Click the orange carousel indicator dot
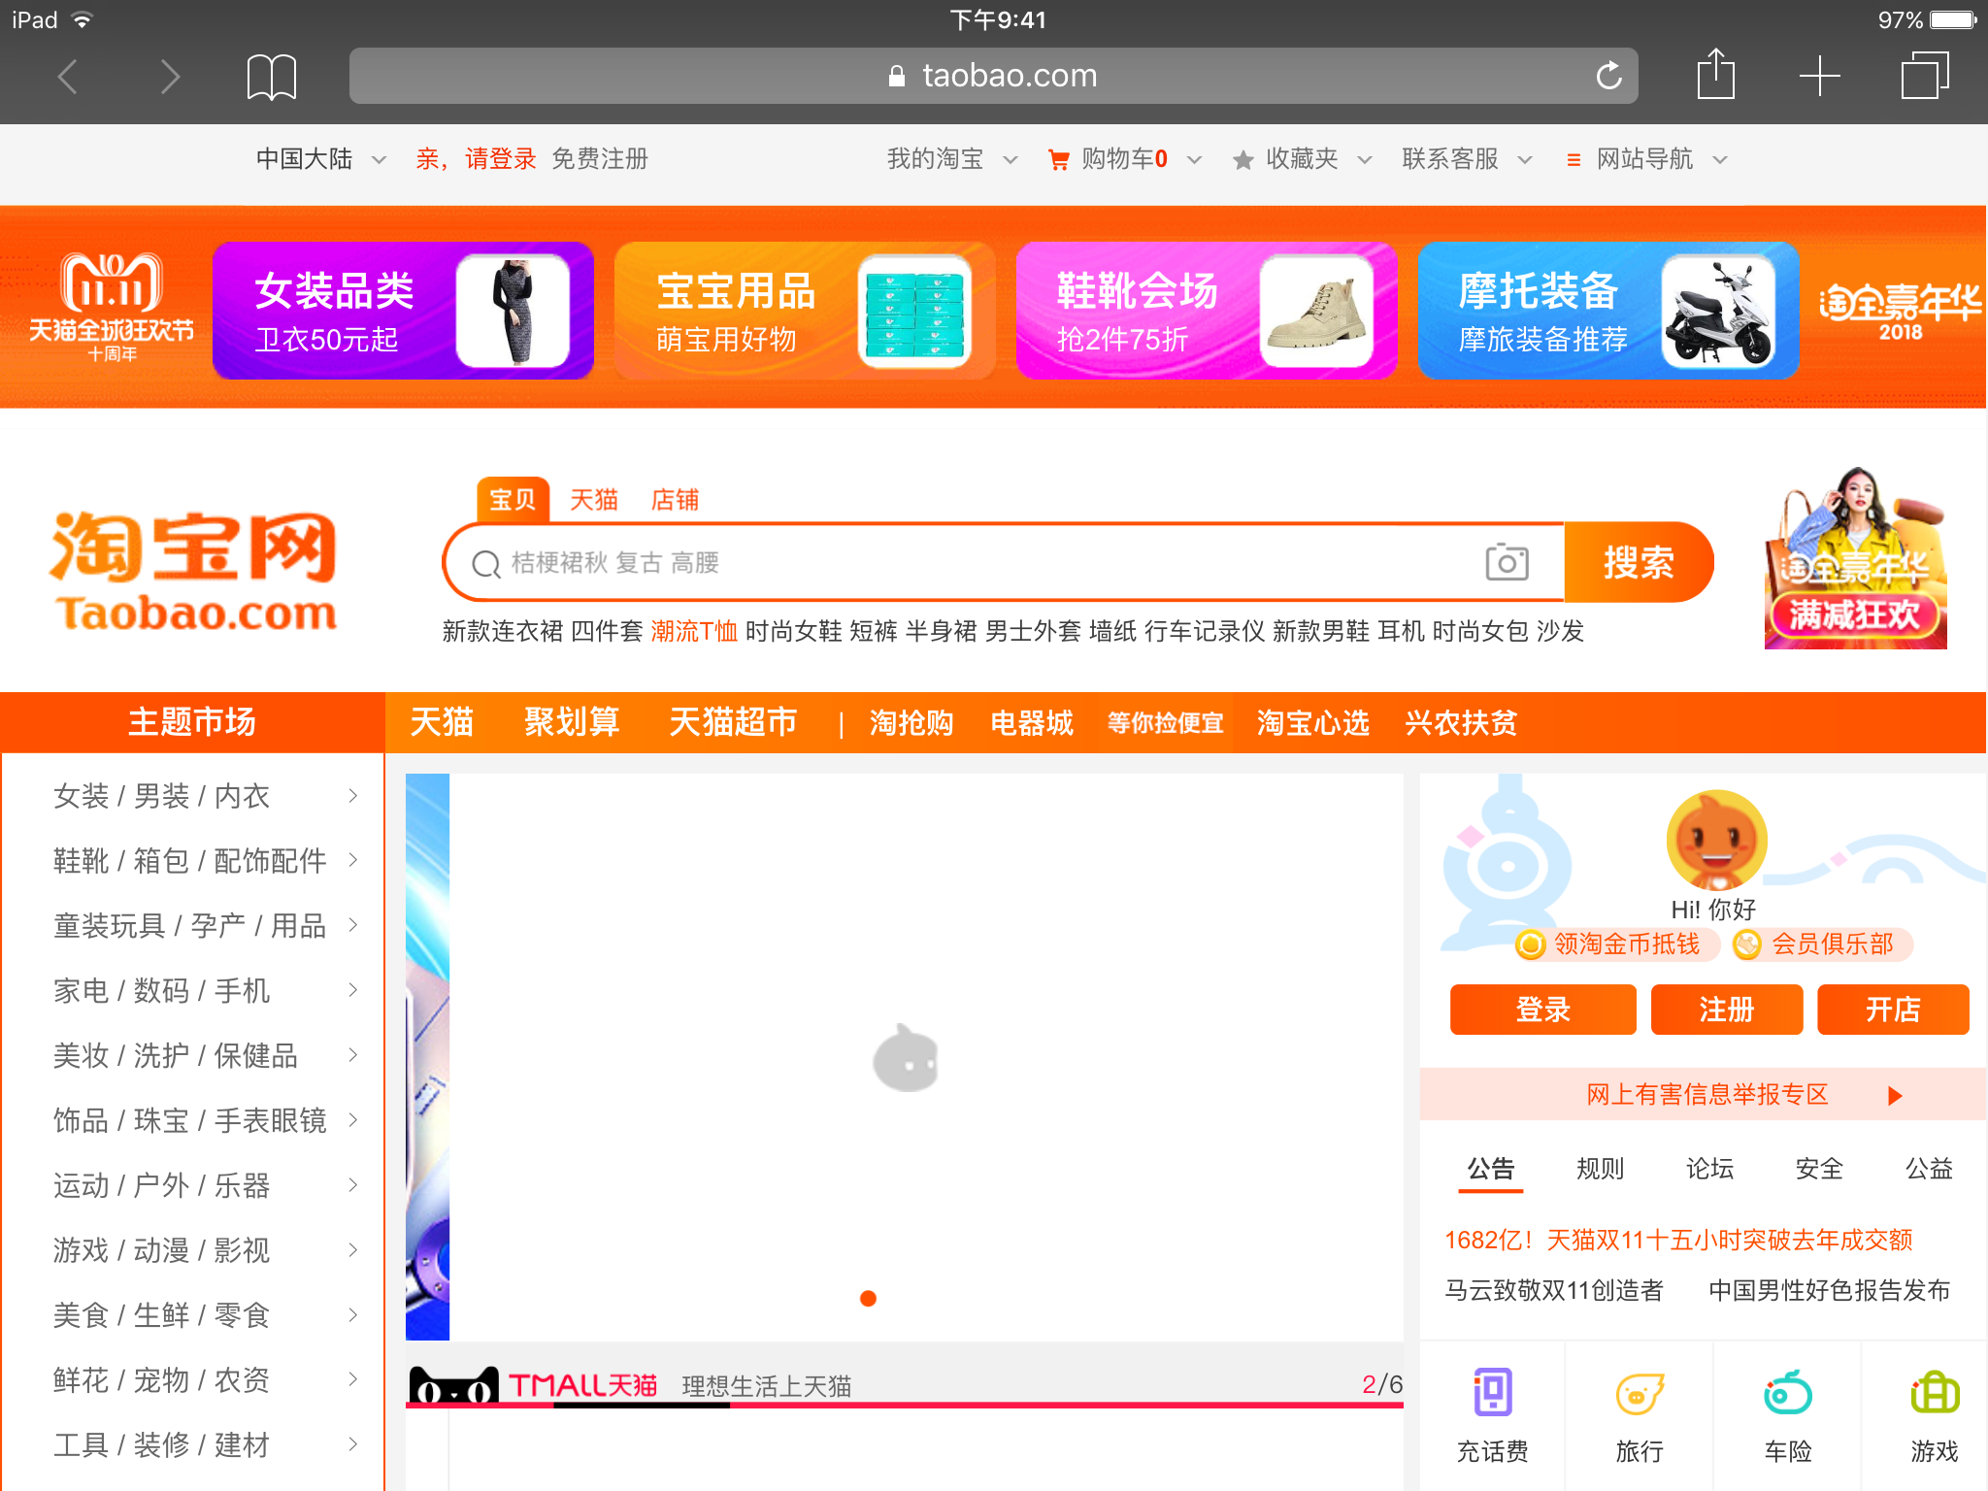 868,1298
